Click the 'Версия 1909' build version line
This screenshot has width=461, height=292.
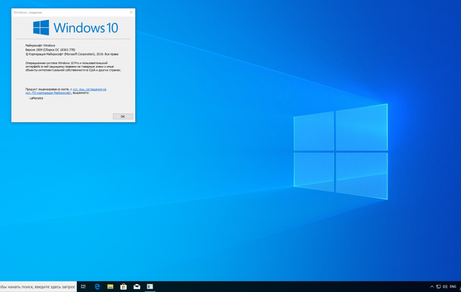pos(50,50)
